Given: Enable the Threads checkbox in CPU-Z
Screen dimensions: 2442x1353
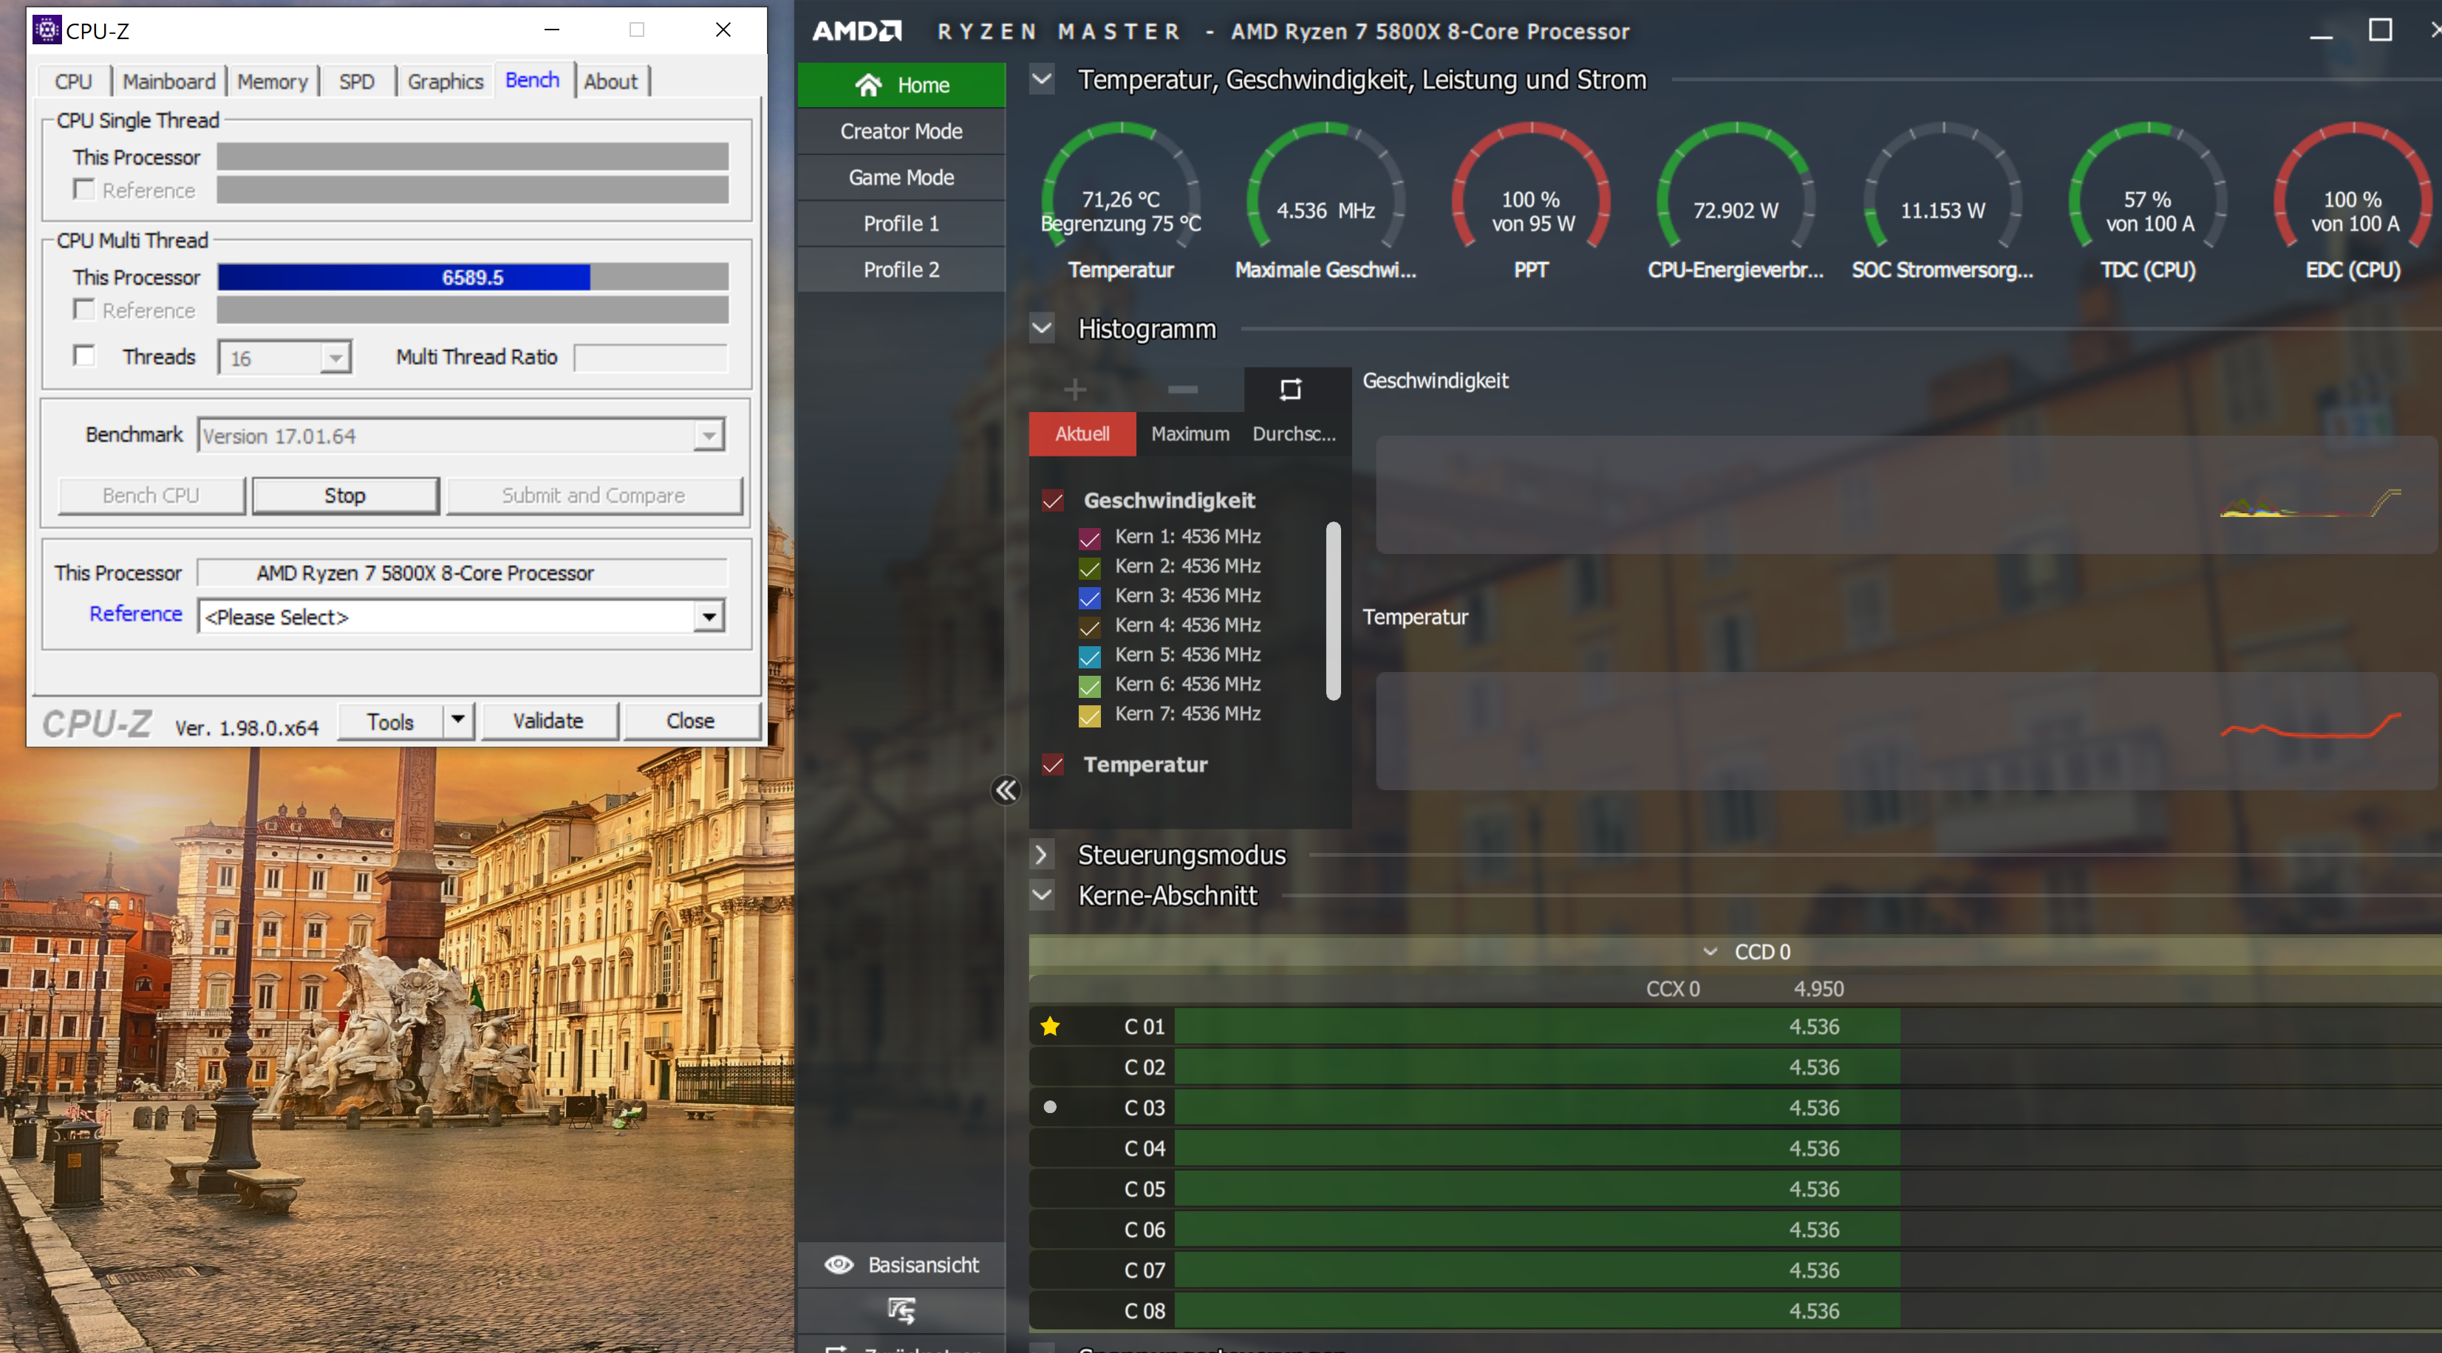Looking at the screenshot, I should 84,356.
